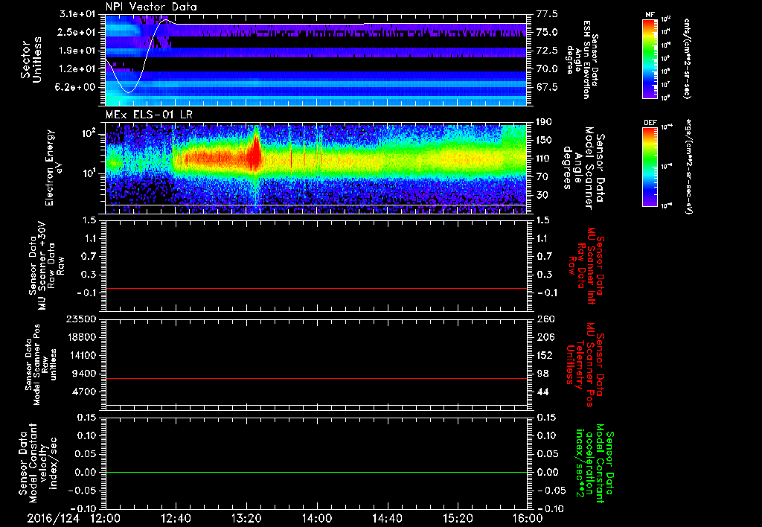Click the 98 telemetry tick value

click(x=542, y=374)
